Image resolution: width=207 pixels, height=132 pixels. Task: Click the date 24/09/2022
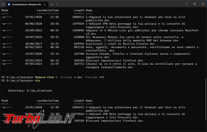pos(33,30)
